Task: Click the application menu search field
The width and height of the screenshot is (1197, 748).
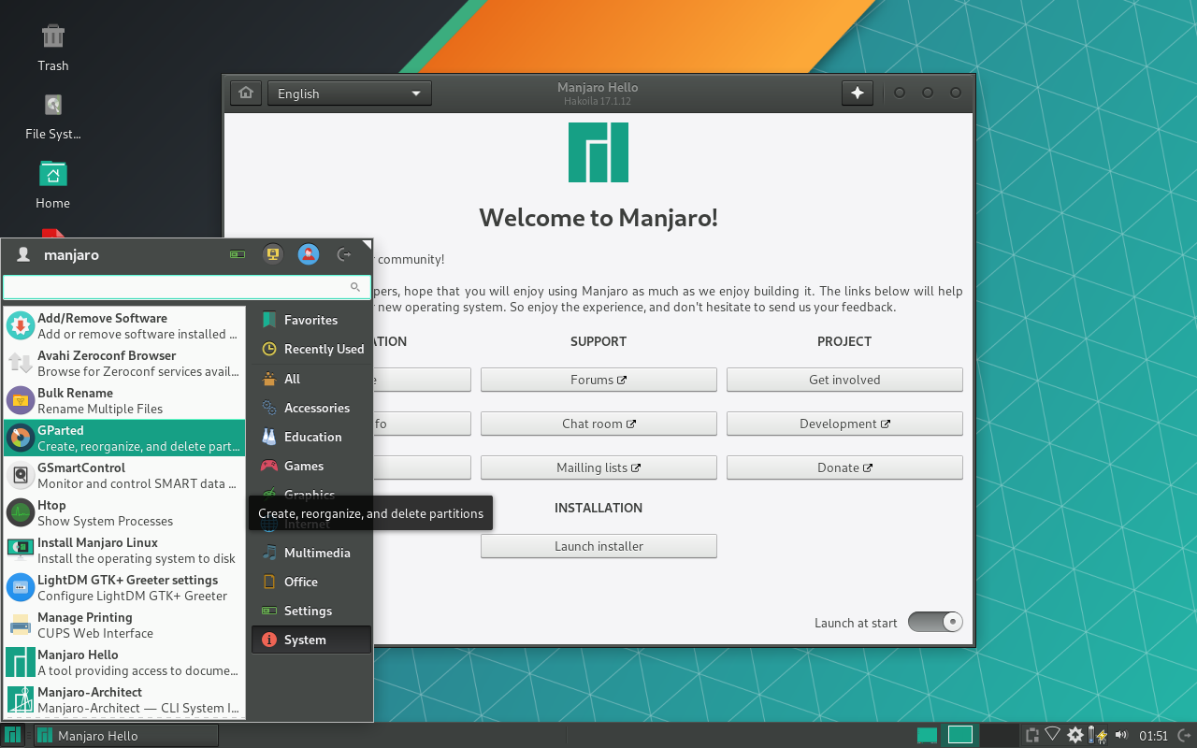Action: point(178,287)
